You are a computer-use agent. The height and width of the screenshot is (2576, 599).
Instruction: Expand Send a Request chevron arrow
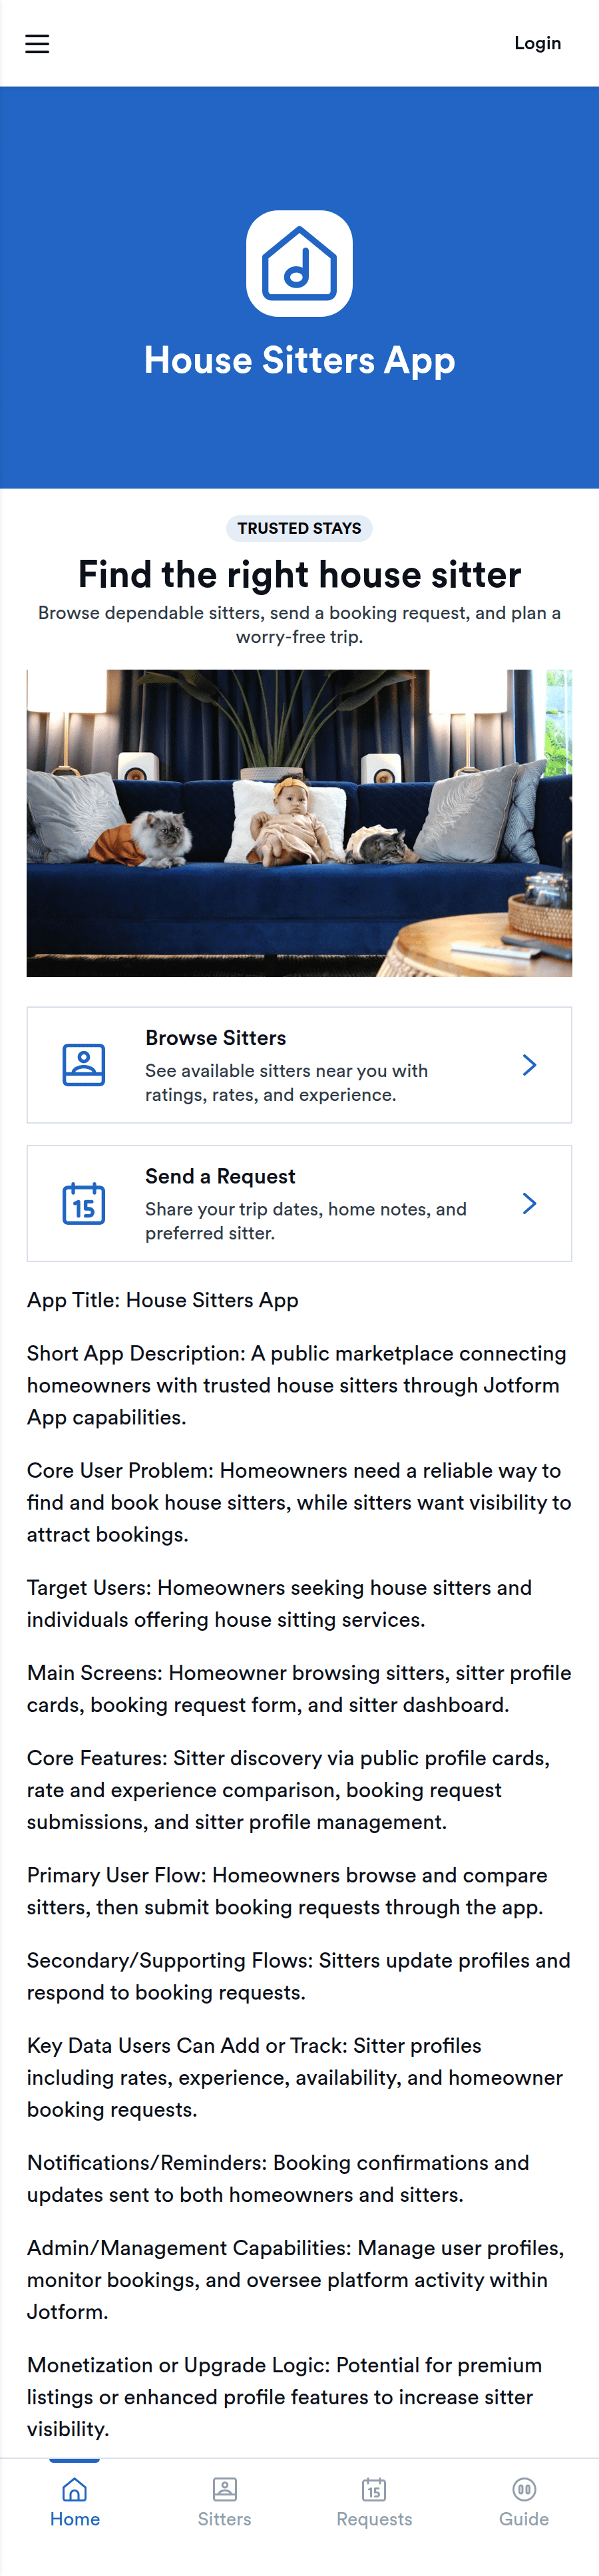tap(529, 1203)
